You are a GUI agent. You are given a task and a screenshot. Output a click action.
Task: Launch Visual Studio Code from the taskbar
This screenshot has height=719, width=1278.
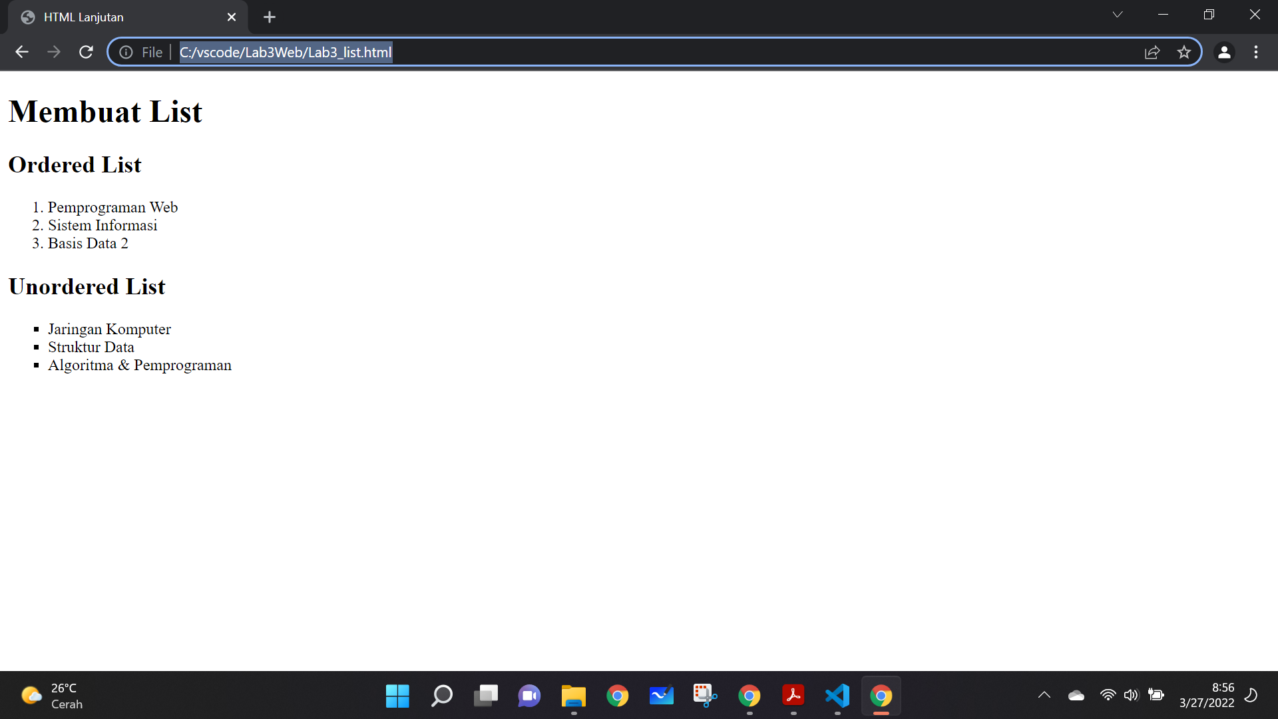837,695
